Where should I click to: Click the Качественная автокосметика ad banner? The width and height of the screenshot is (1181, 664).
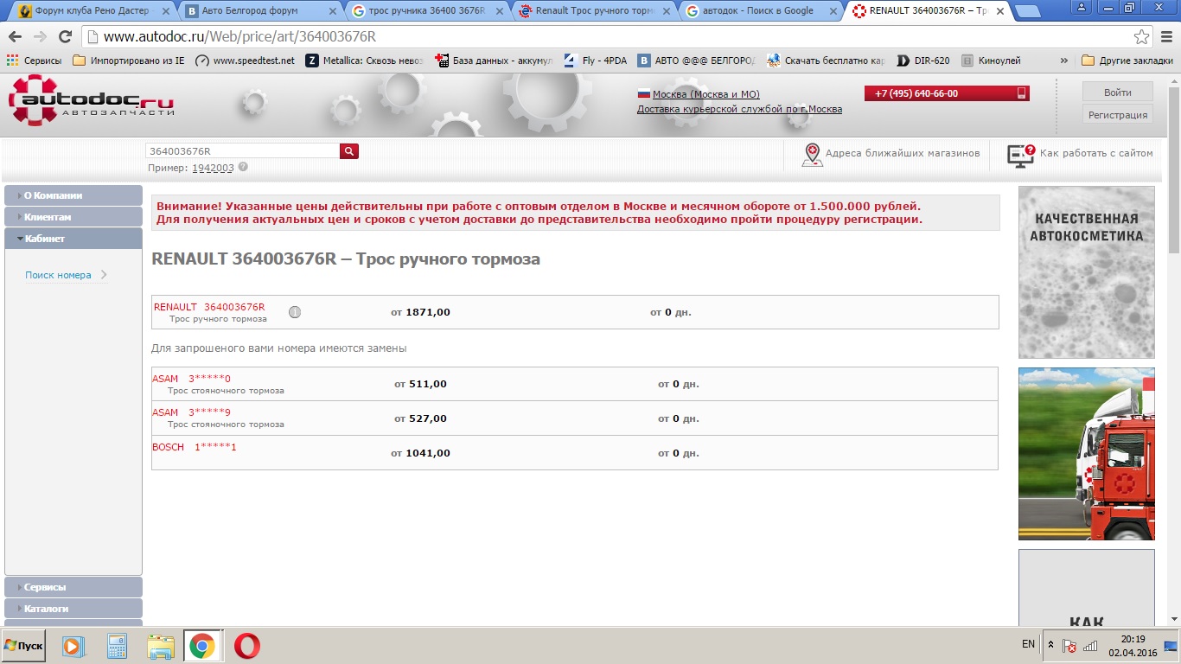1086,272
